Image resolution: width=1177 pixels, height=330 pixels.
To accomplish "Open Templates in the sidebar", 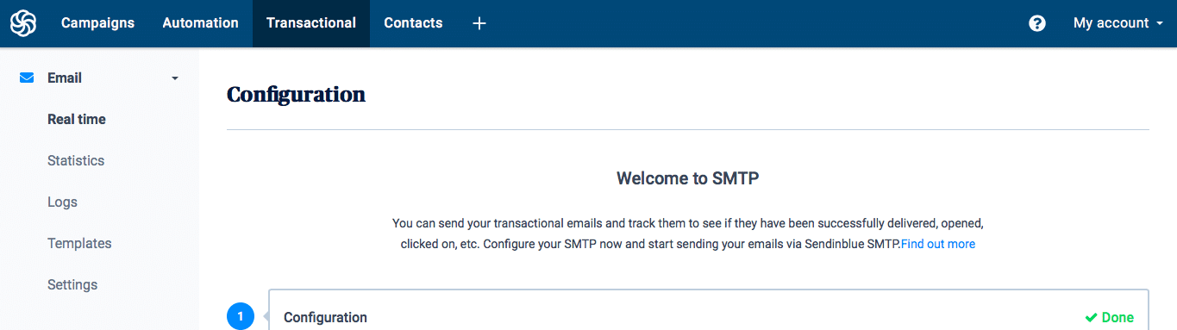I will point(79,243).
